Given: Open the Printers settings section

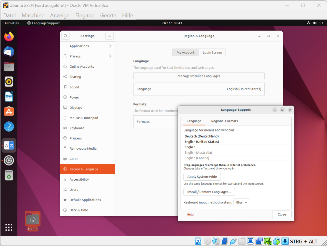Looking at the screenshot, I should [x=75, y=138].
